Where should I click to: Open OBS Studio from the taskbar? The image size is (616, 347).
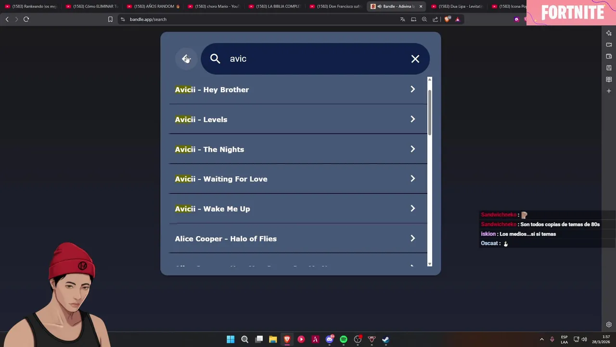358,339
